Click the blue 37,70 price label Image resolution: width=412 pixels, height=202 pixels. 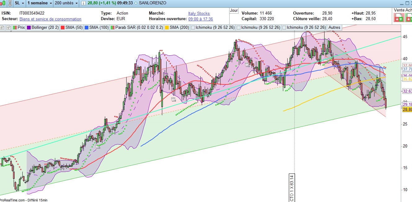tap(407, 69)
